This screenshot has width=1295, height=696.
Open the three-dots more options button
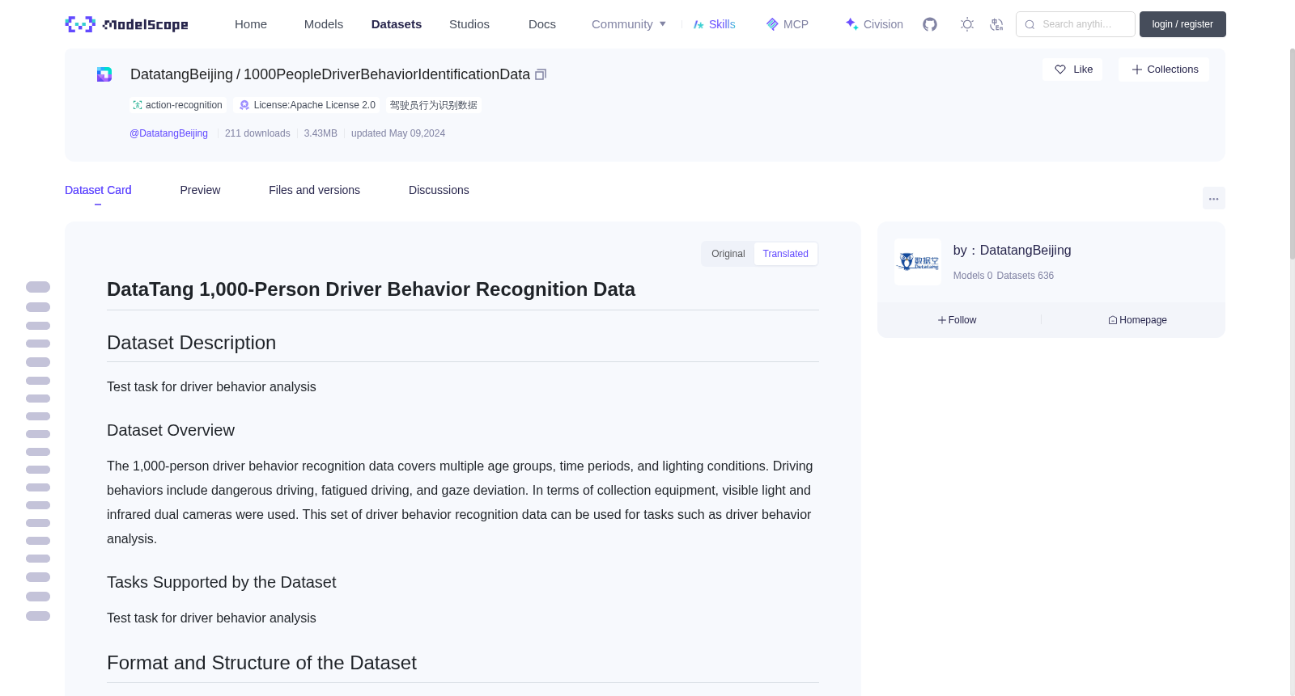click(x=1214, y=198)
